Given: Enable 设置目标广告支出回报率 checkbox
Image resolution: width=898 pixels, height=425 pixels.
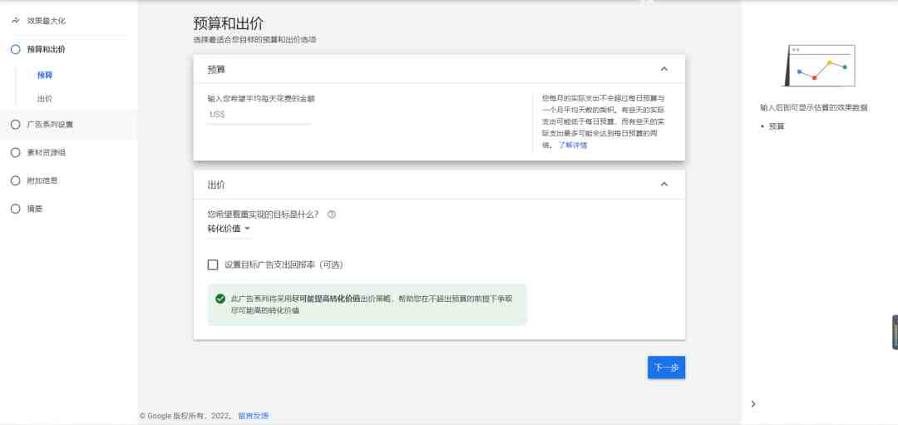Looking at the screenshot, I should click(213, 264).
